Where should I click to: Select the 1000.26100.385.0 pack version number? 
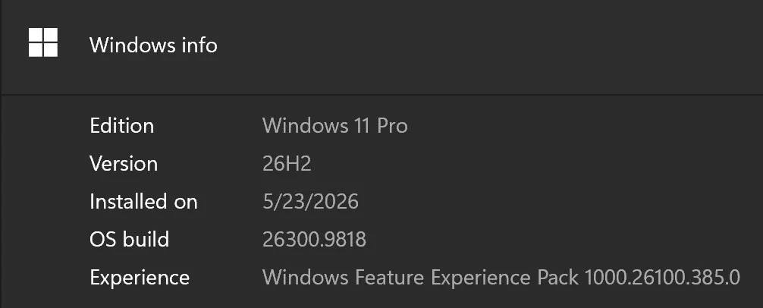(x=662, y=278)
